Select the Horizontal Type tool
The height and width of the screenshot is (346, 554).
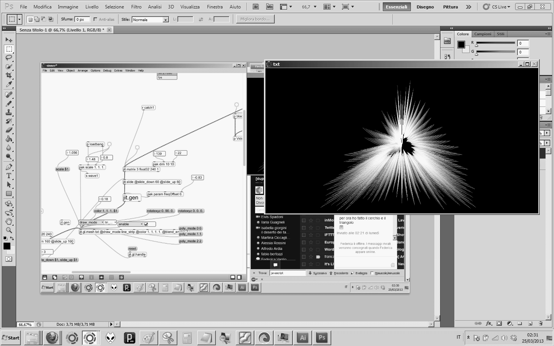pos(9,176)
